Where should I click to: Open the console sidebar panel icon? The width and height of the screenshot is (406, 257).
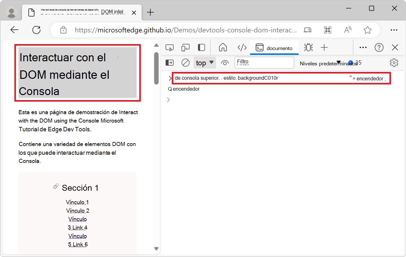[170, 63]
